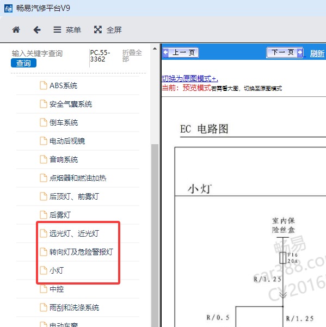Click document icon beside 点烟器和燃油加热
This screenshot has width=326, height=327.
[x=44, y=178]
